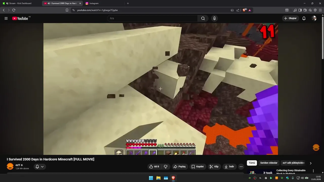This screenshot has height=182, width=324.
Task: Toggle the Brave sidebar panel icon
Action: click(300, 10)
